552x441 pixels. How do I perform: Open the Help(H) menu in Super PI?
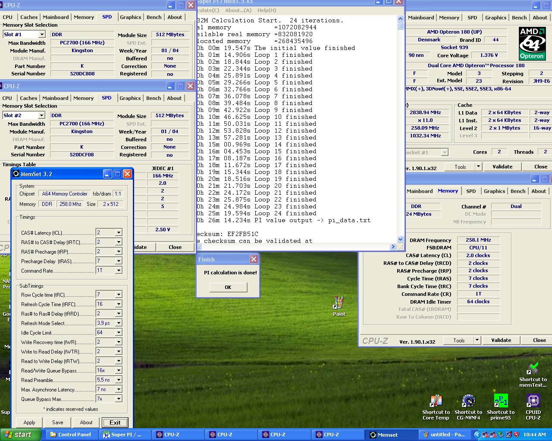tap(267, 10)
